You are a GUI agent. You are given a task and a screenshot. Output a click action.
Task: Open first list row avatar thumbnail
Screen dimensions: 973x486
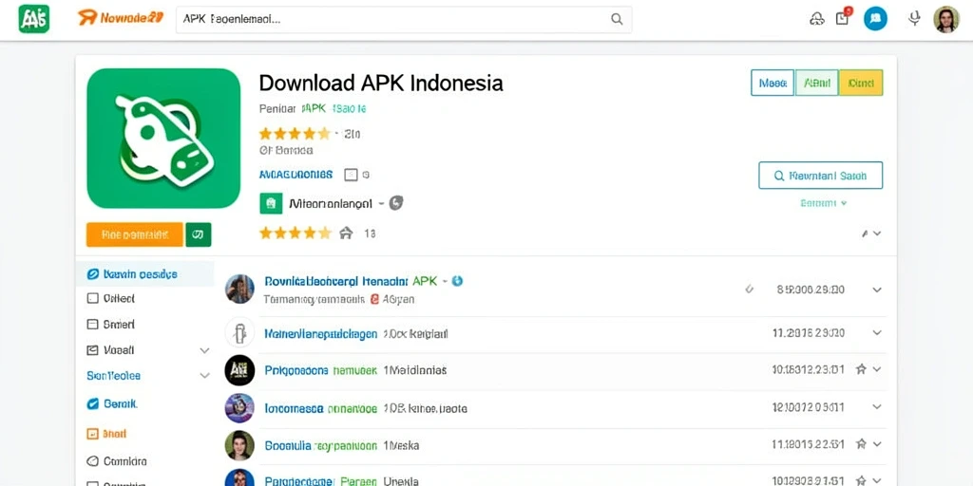coord(239,289)
